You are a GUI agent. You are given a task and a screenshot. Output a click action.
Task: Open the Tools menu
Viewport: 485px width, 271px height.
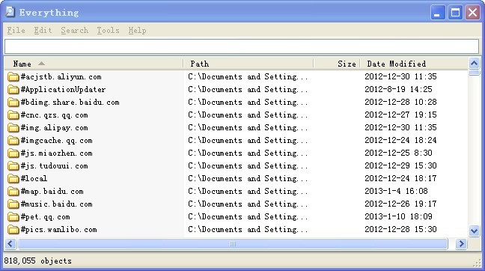pyautogui.click(x=108, y=30)
